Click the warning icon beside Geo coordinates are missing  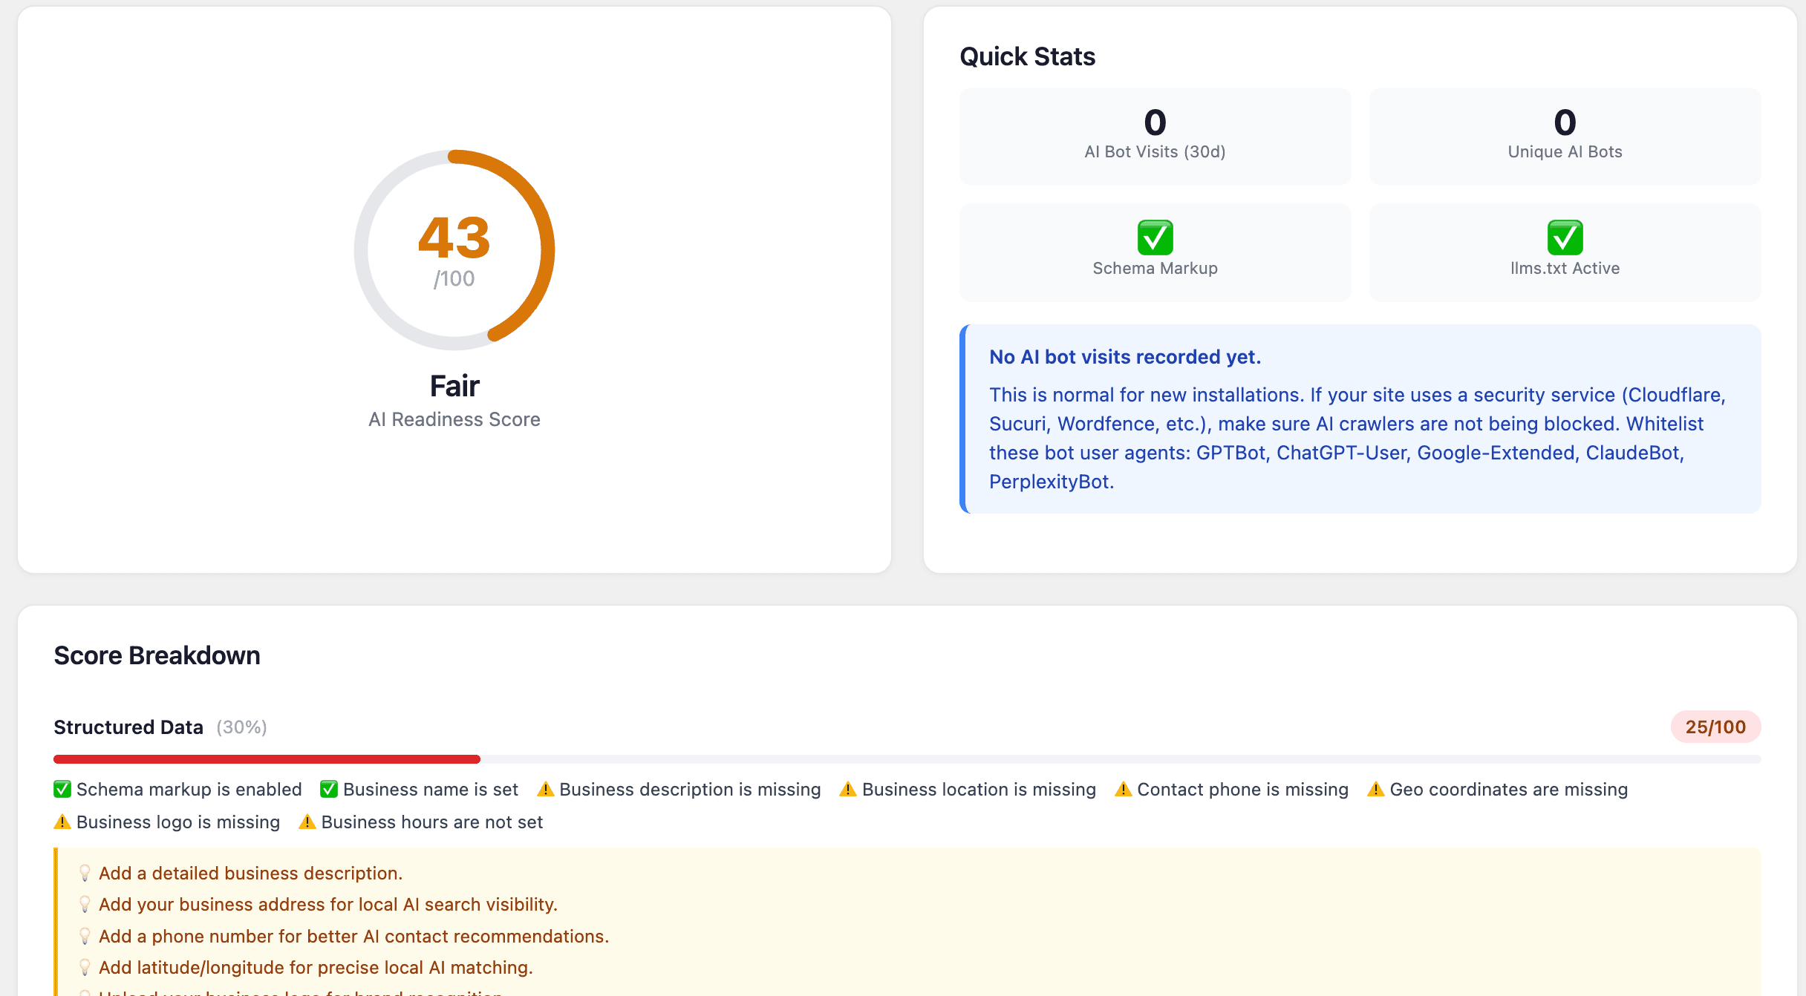pyautogui.click(x=1375, y=790)
